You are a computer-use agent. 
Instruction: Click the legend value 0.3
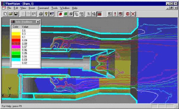pos(24,34)
